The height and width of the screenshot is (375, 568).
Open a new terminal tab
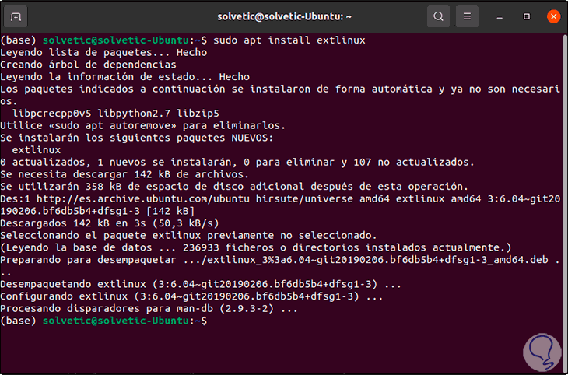16,16
